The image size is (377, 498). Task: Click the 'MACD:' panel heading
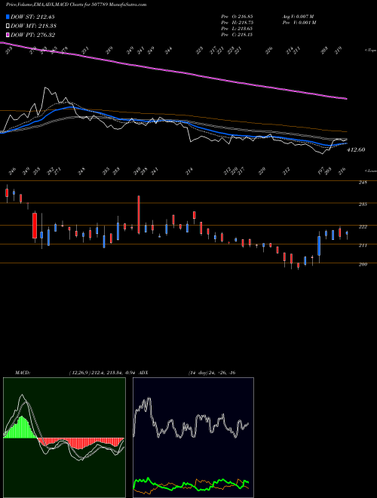pyautogui.click(x=22, y=373)
